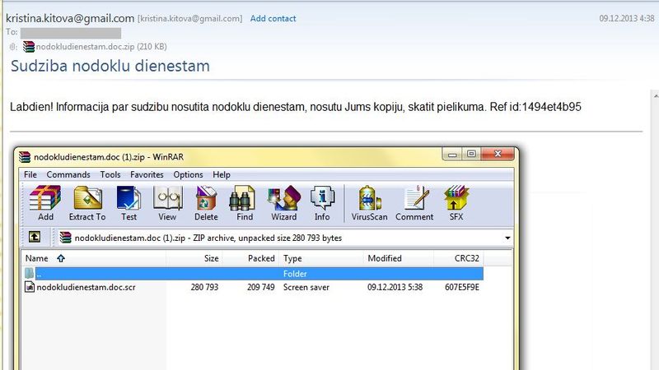Click the attachment archive icon in email header
This screenshot has height=370, width=659.
point(29,47)
